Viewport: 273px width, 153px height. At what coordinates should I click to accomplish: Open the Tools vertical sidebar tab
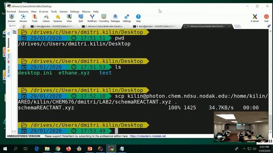pos(9,59)
